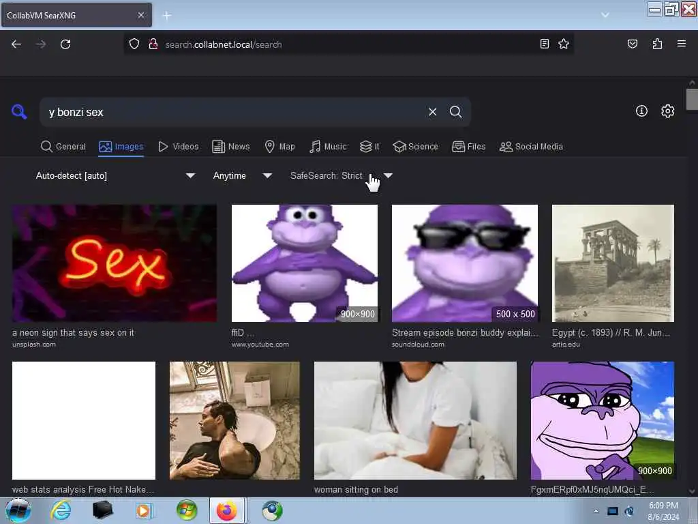Open the Files tab
This screenshot has width=698, height=524.
(x=469, y=147)
